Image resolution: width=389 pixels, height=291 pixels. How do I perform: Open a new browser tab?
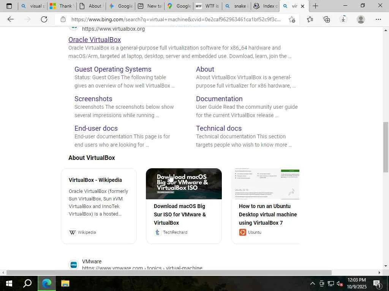[x=315, y=6]
